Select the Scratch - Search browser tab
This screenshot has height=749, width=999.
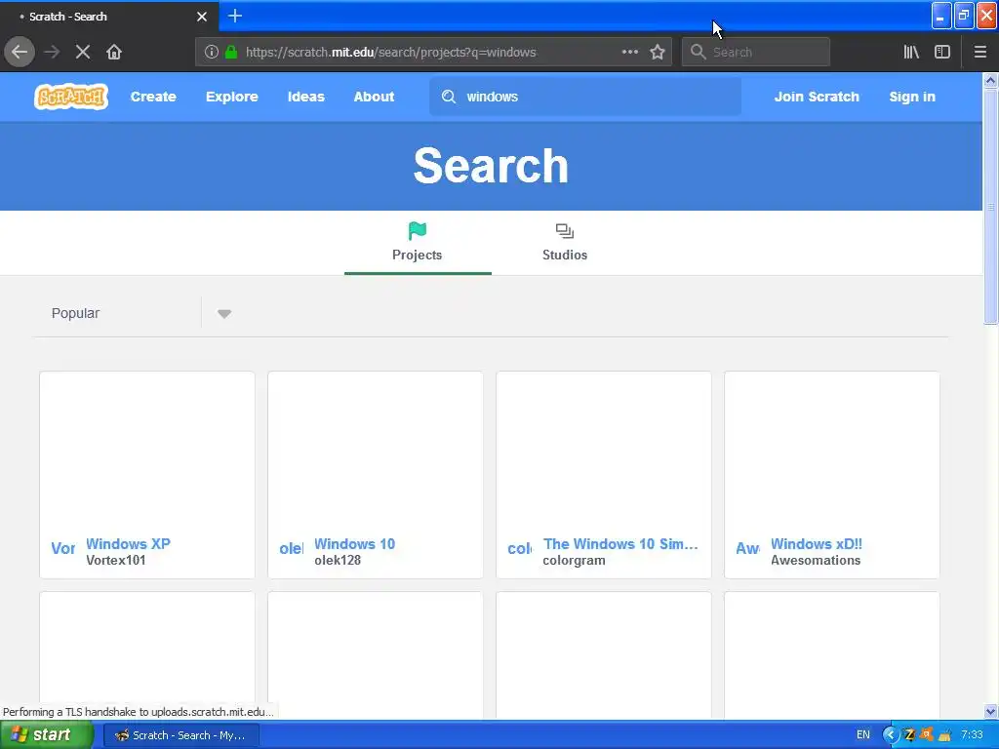coord(109,17)
